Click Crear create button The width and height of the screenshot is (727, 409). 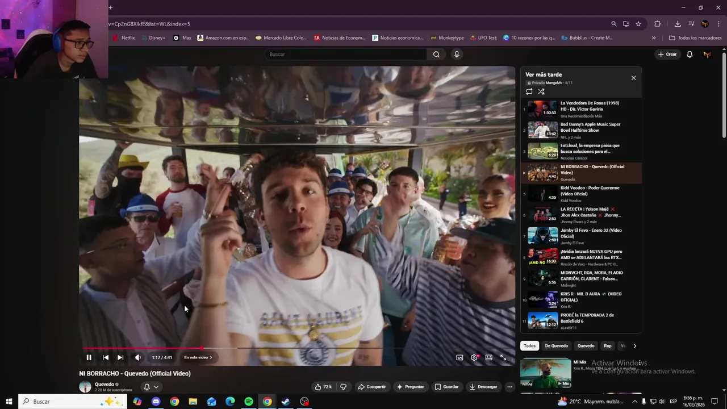(x=667, y=54)
